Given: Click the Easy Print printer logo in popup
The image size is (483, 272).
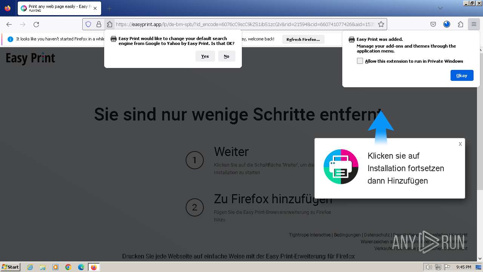Looking at the screenshot, I should pyautogui.click(x=341, y=167).
